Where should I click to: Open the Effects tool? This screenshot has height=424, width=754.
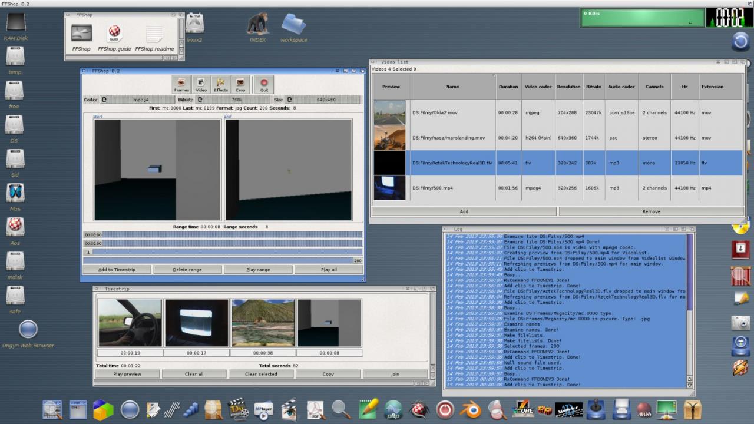click(x=220, y=85)
